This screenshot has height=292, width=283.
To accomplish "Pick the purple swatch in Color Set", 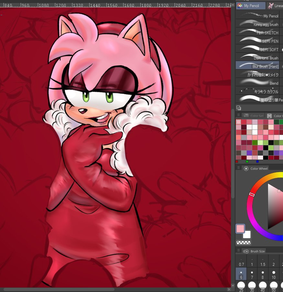I will coord(249,153).
